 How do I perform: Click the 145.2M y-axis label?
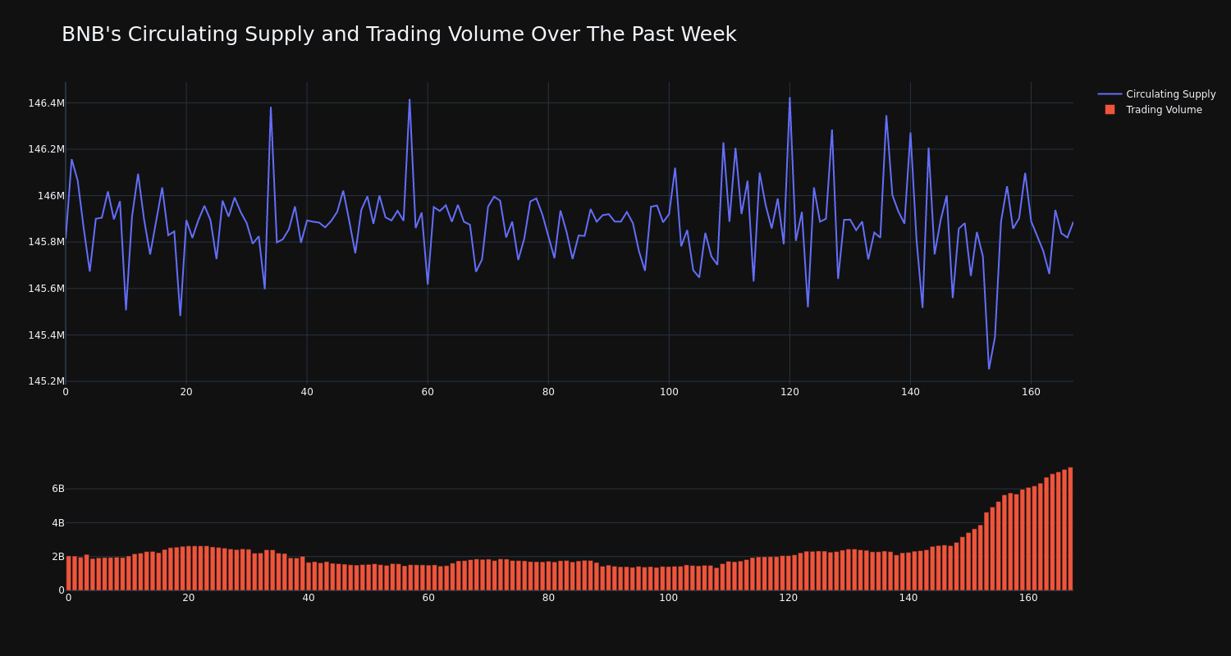[x=46, y=381]
